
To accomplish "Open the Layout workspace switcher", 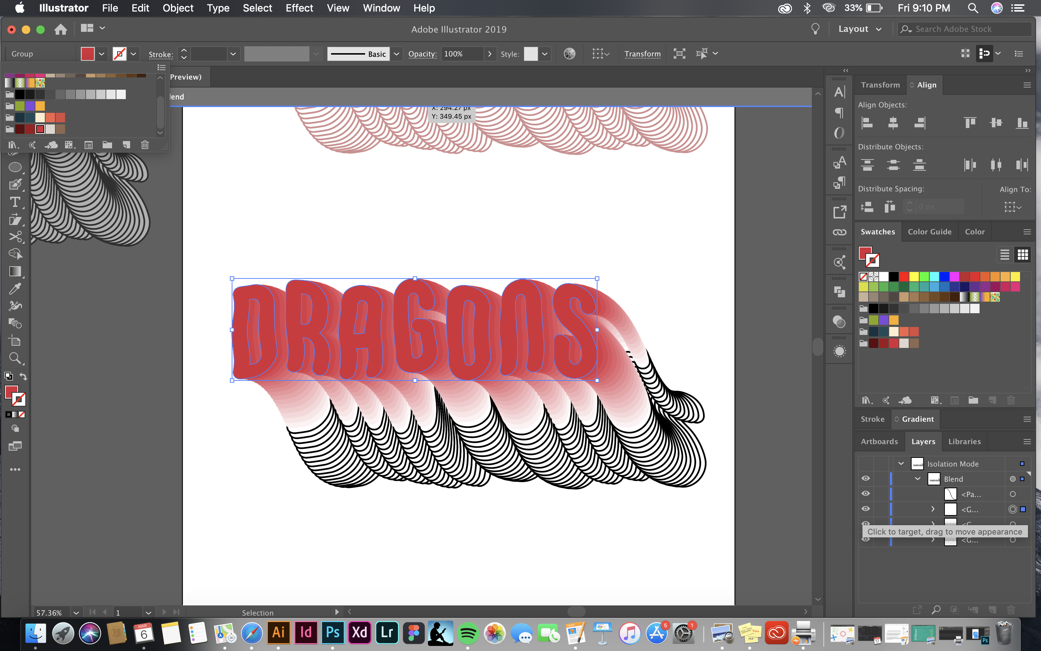I will point(860,29).
